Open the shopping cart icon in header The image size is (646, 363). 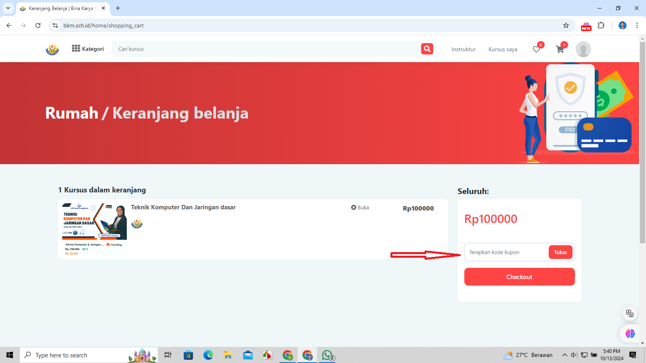pyautogui.click(x=560, y=49)
